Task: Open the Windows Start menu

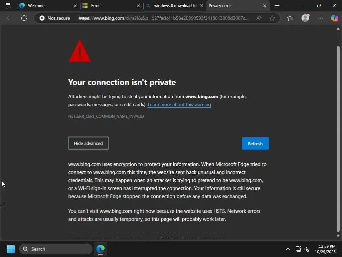Action: pyautogui.click(x=11, y=249)
